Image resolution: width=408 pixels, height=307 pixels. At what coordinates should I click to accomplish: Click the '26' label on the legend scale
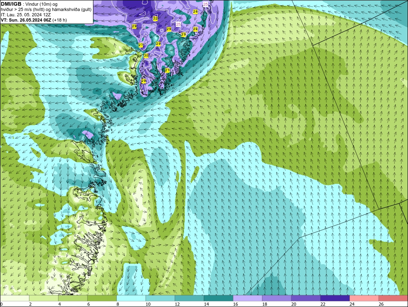(381, 304)
